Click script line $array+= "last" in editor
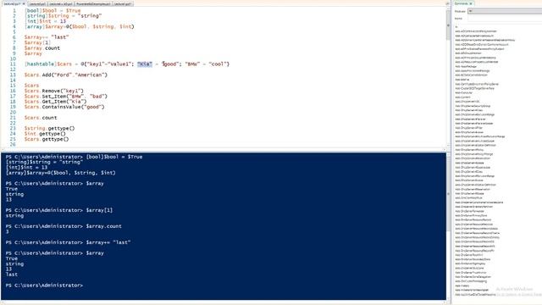Screen dimensions: 542x305 point(47,37)
